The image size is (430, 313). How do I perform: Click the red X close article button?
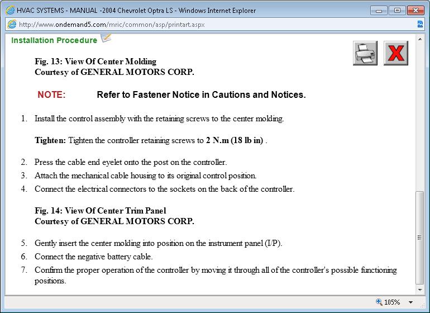tap(396, 53)
